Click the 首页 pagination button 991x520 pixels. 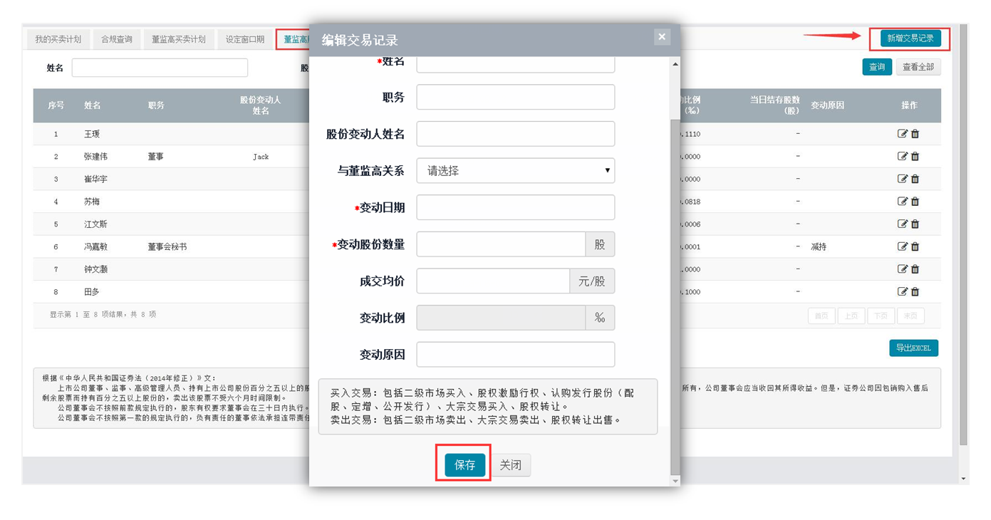(821, 316)
